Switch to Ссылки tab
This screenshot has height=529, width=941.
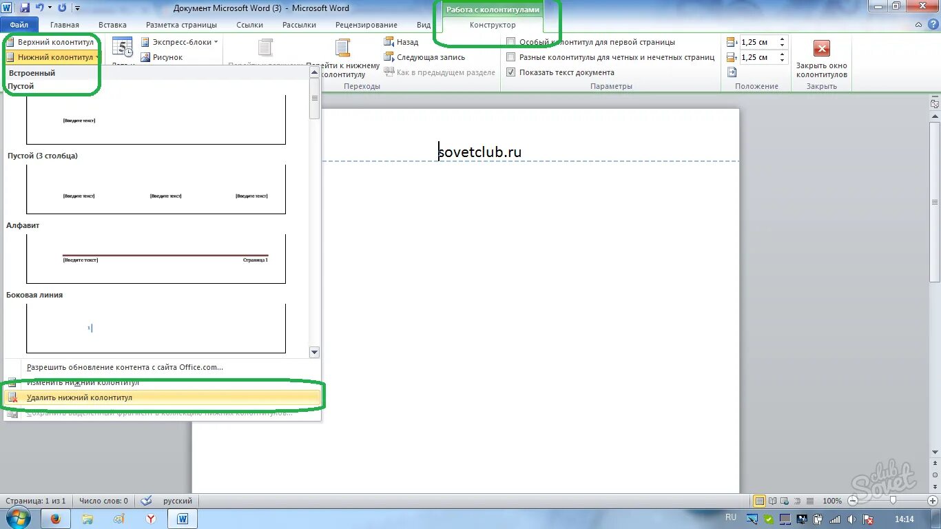point(249,25)
